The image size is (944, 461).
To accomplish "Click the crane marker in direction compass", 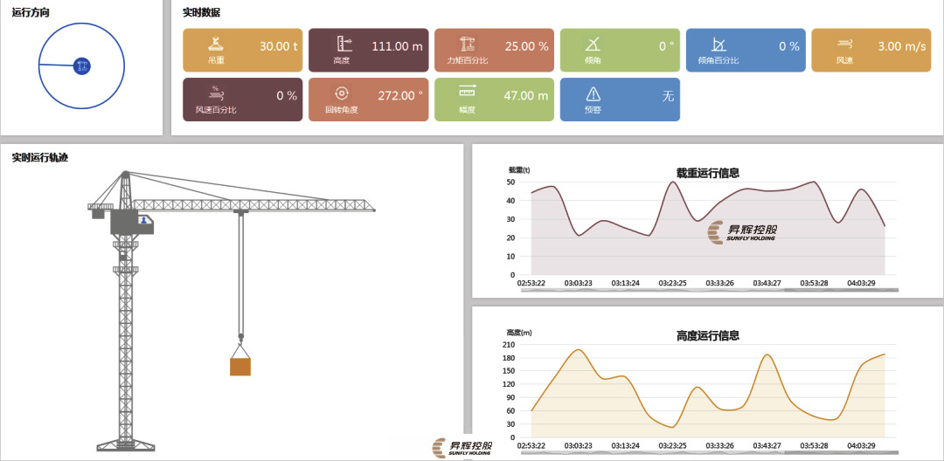I will coord(81,65).
